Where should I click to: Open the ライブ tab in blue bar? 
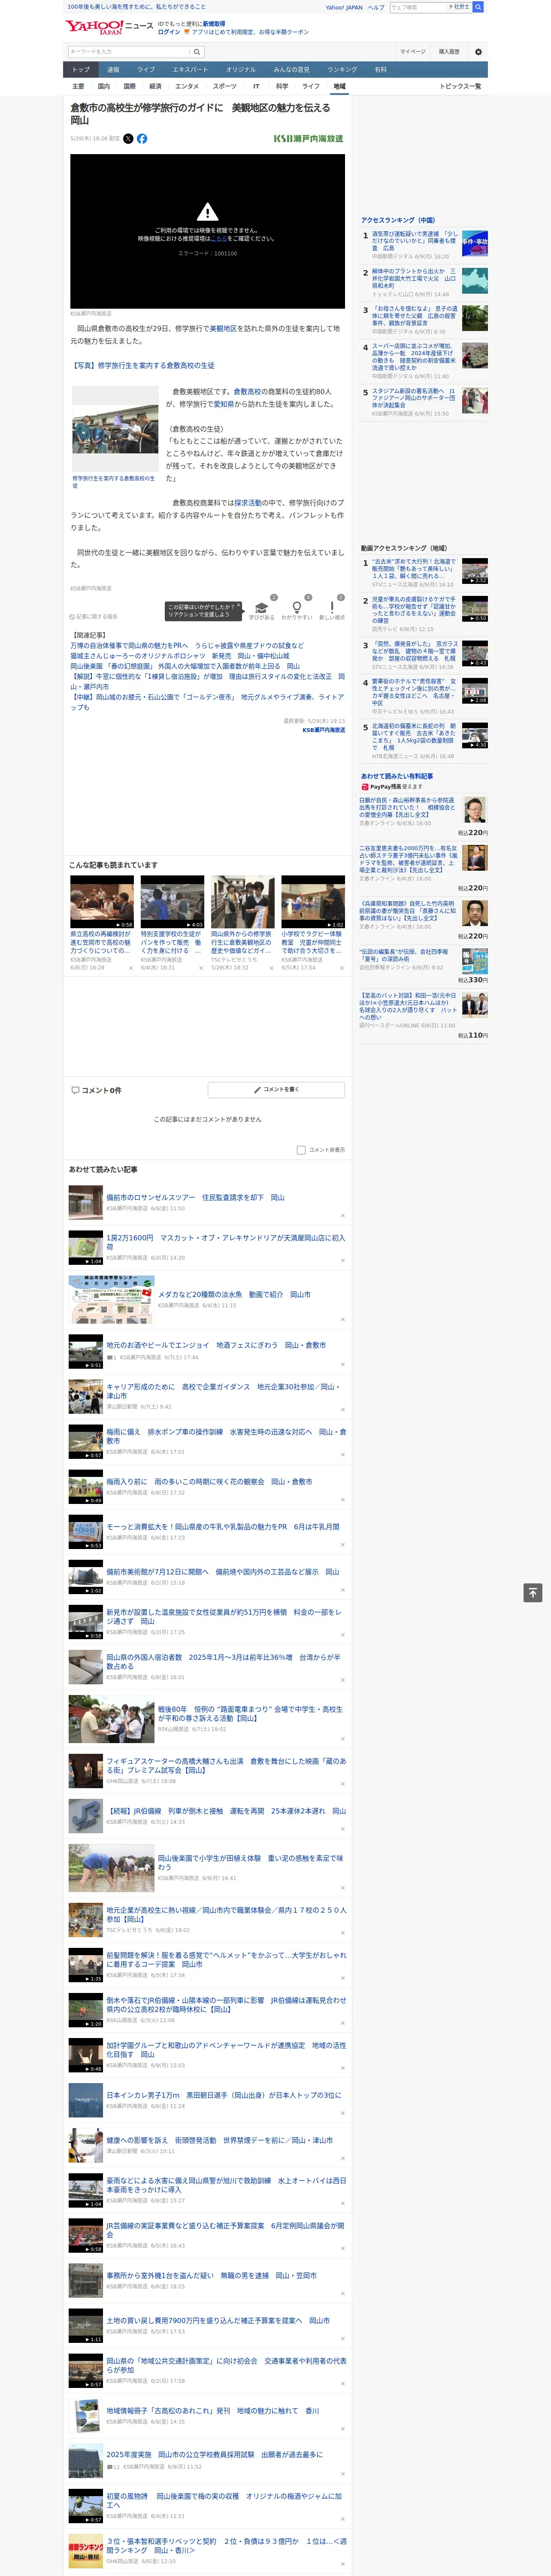[146, 70]
